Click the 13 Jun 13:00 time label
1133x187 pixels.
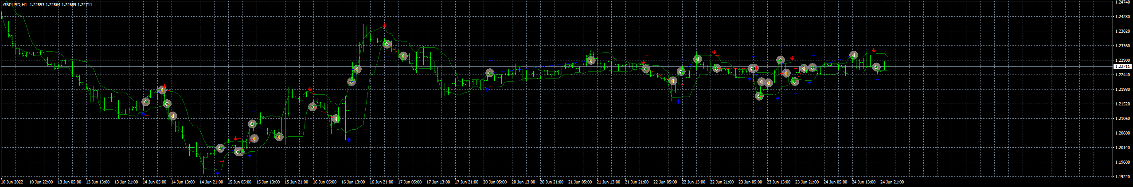click(98, 182)
